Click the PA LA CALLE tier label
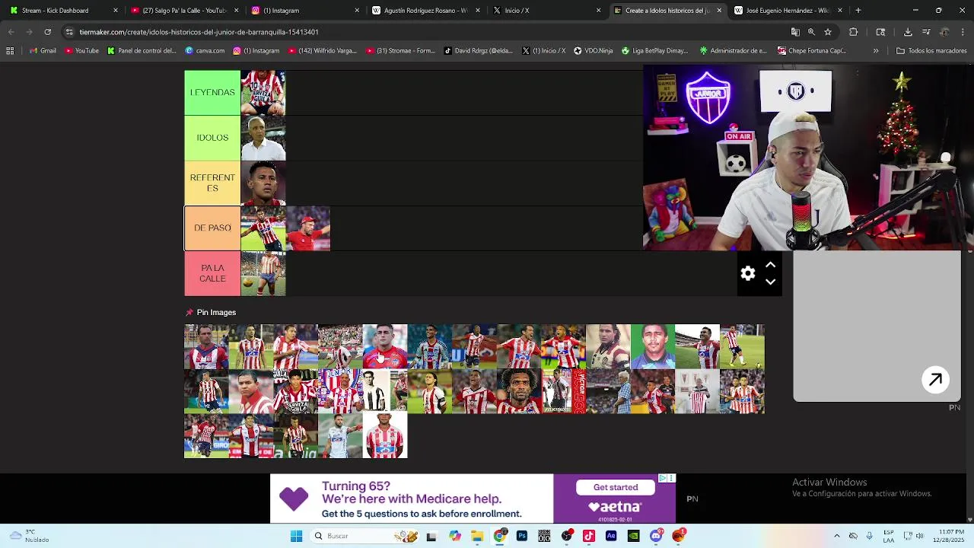This screenshot has height=548, width=974. coord(212,273)
